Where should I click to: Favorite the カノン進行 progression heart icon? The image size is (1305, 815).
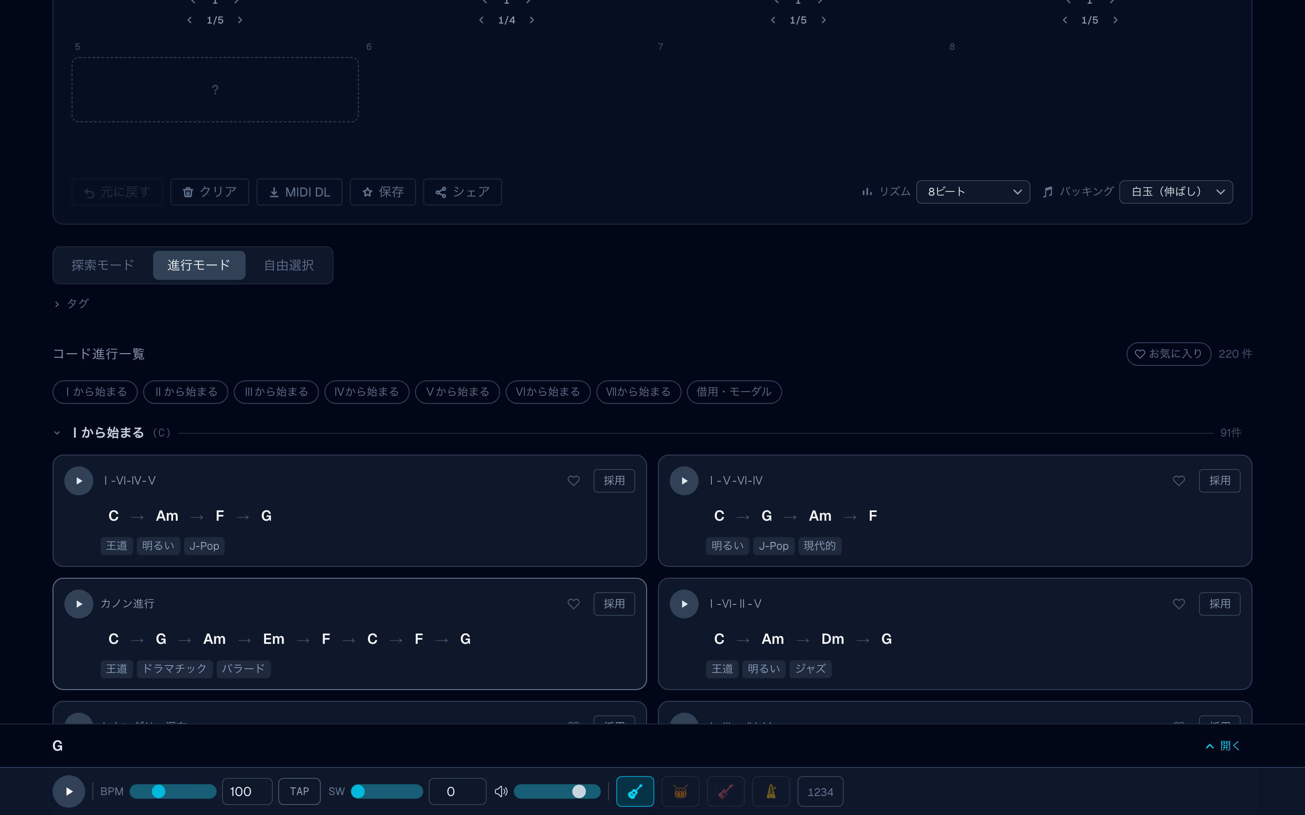point(573,604)
